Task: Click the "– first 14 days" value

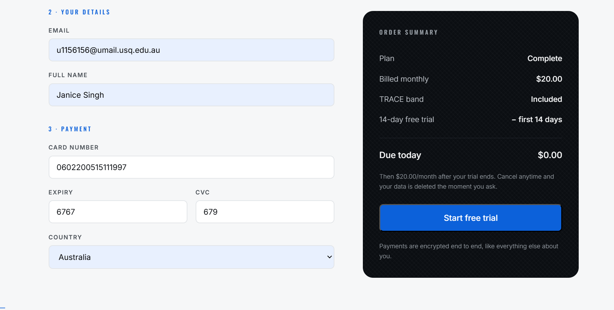Action: pos(537,120)
